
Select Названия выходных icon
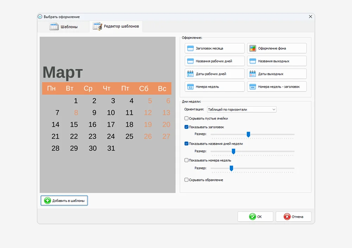tap(252, 61)
